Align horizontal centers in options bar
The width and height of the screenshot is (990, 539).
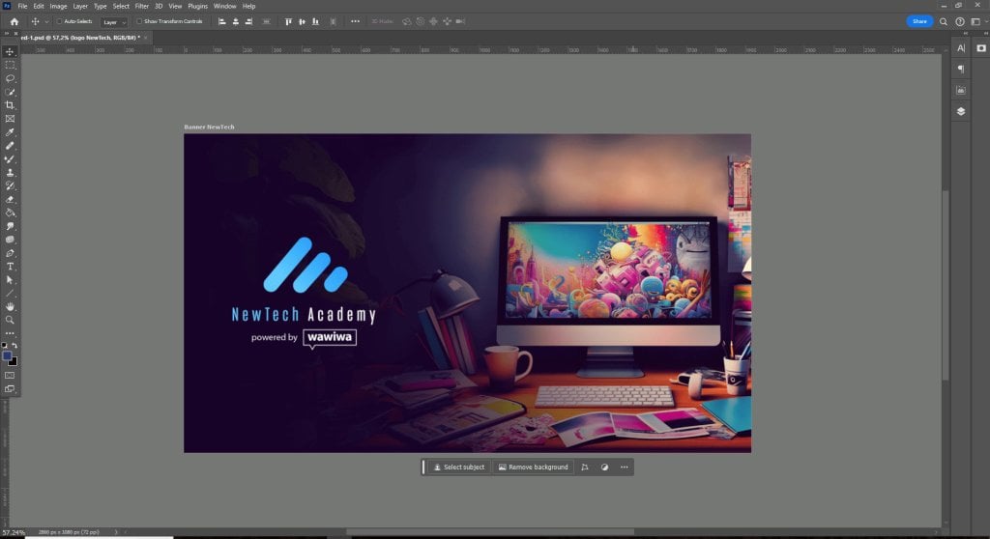236,21
